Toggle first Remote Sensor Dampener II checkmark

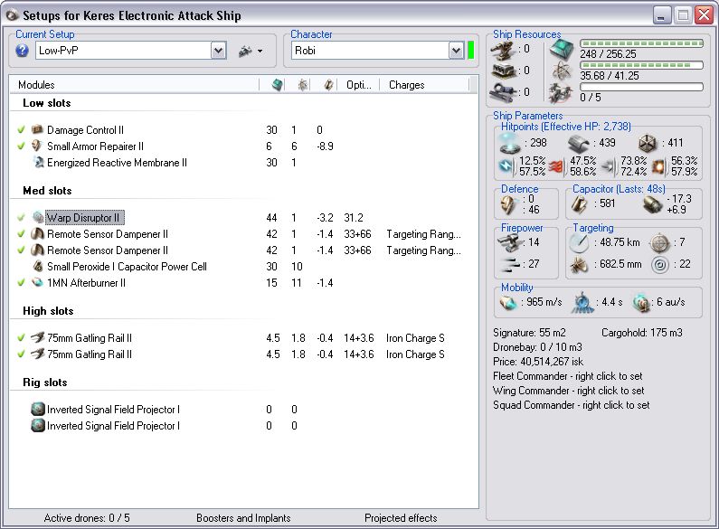click(21, 234)
